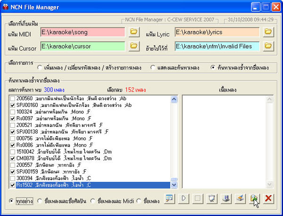The height and width of the screenshot is (216, 283).
Task: Click the search icon in bottom toolbar
Action: (x=170, y=199)
